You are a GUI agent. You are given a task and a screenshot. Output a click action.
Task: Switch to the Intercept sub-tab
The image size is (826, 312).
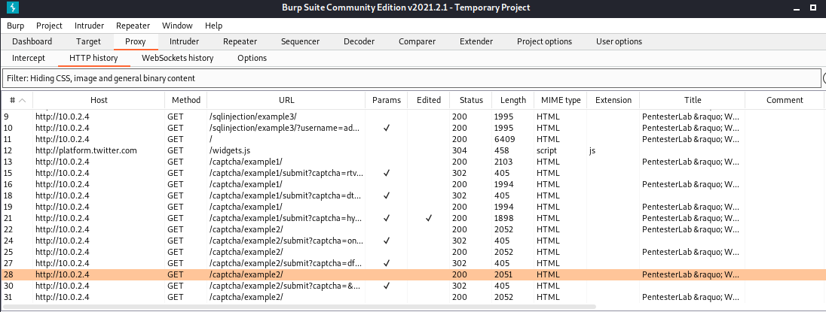[29, 59]
